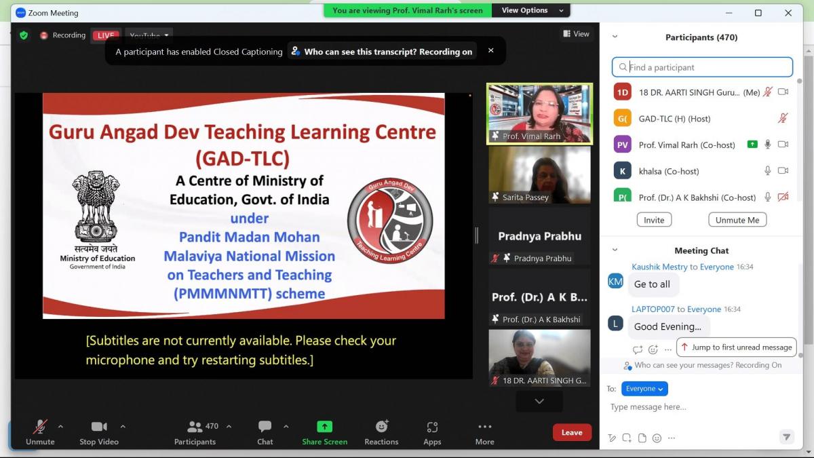
Task: Click the Invite button
Action: (x=654, y=220)
